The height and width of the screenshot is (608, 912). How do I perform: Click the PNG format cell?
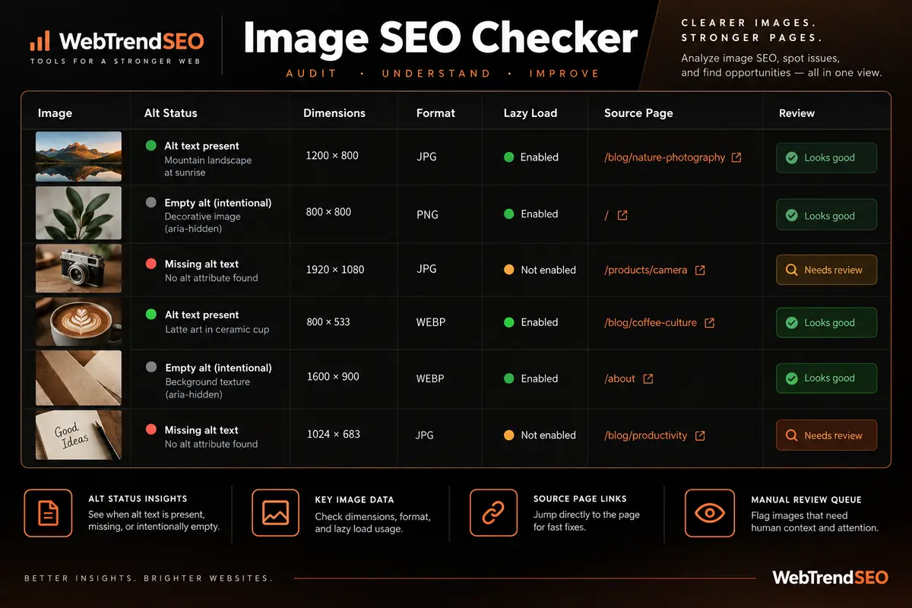coord(427,214)
